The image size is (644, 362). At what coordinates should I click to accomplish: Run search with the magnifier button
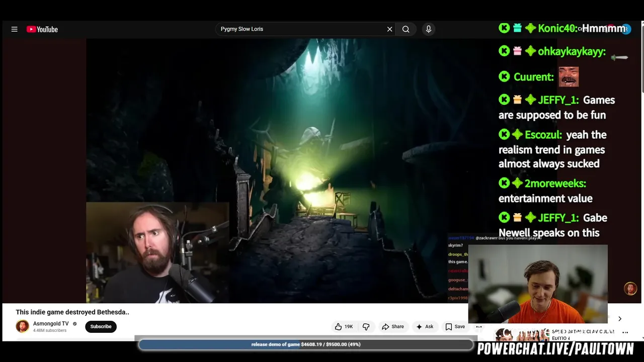click(x=406, y=29)
